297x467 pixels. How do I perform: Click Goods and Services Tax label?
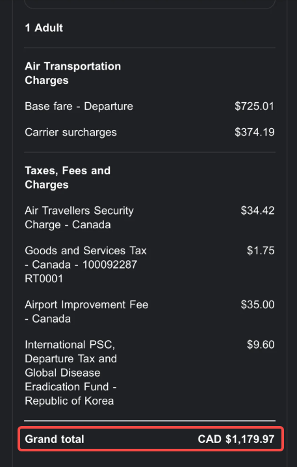point(86,265)
